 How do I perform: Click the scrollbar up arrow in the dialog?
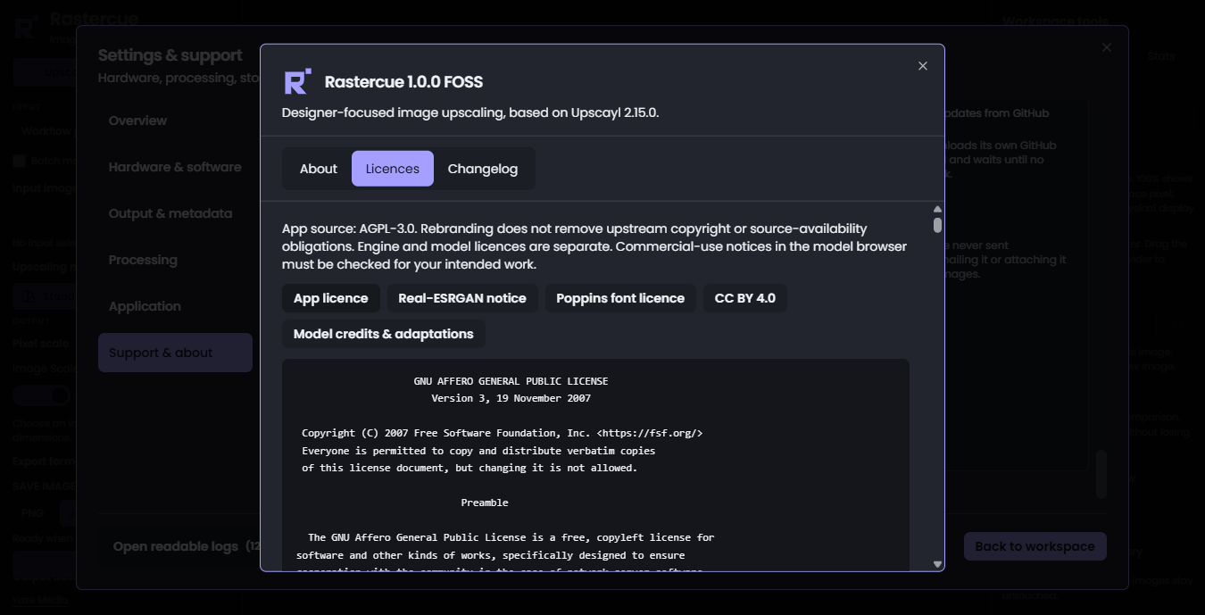(x=937, y=209)
